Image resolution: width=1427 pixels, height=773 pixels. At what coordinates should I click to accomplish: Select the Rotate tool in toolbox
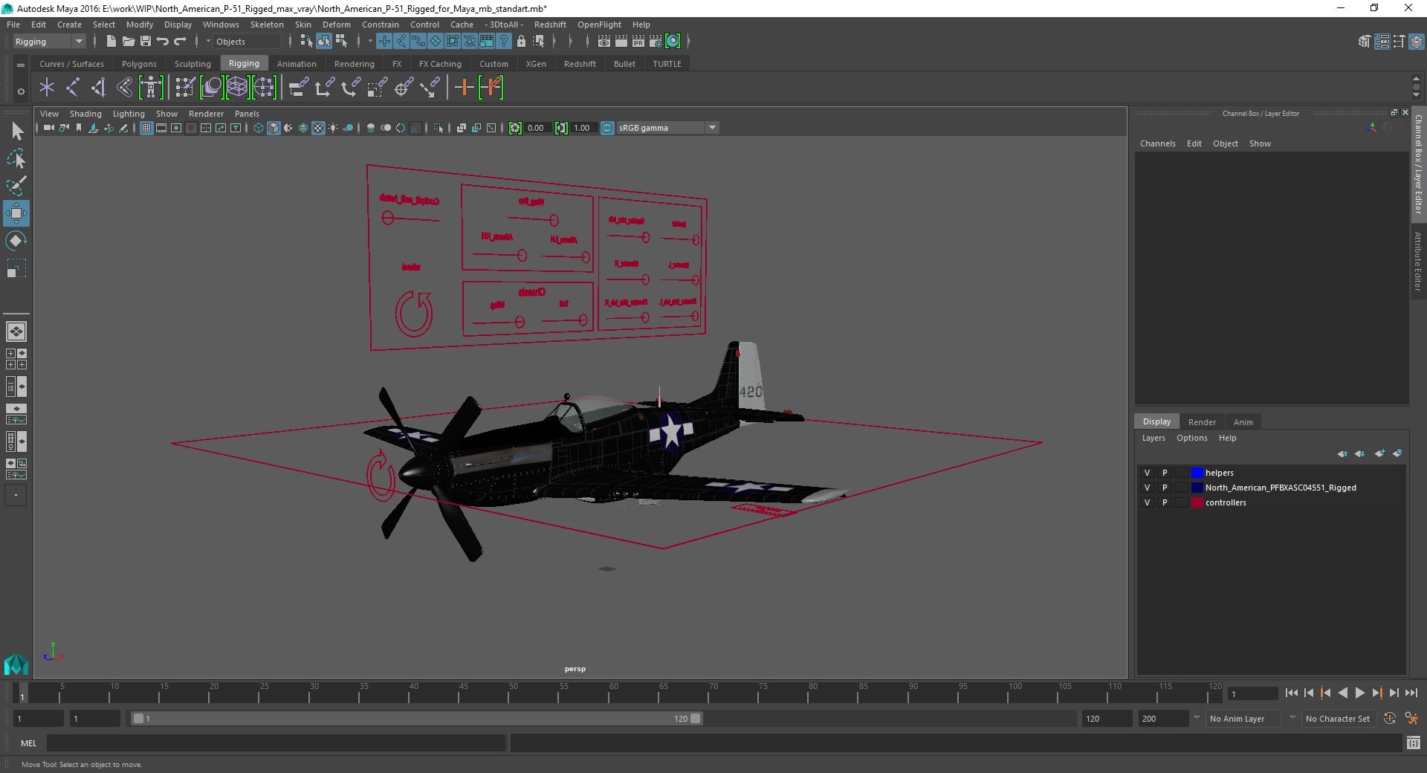[16, 240]
